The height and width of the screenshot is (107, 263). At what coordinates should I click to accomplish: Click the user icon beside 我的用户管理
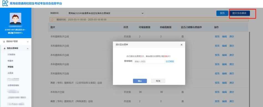point(4,41)
